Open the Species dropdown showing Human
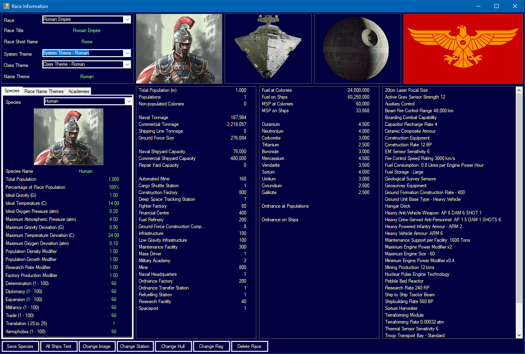This screenshot has width=525, height=354. (x=88, y=101)
